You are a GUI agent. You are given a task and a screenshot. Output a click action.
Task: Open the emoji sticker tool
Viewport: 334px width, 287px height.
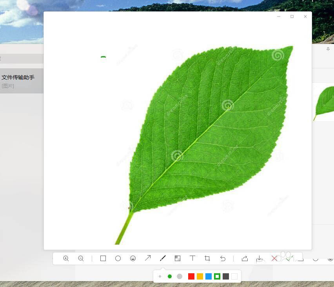tap(133, 258)
